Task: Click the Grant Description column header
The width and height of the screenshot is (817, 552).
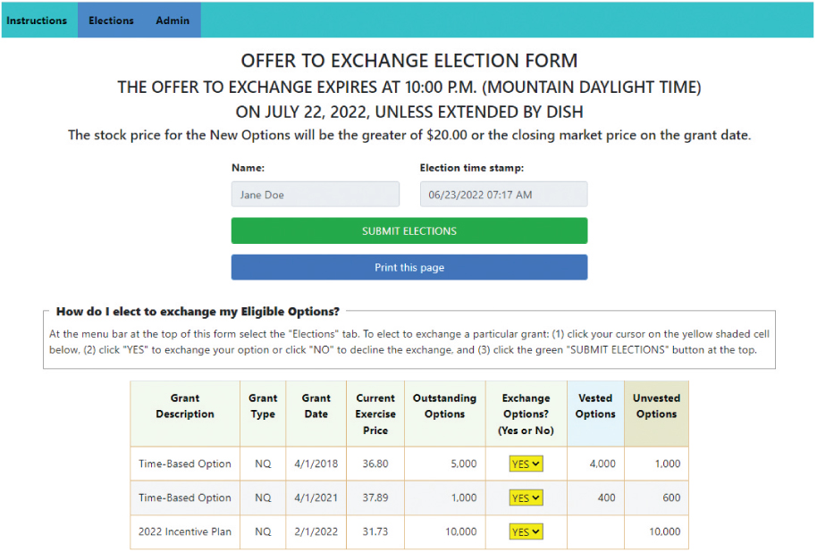Action: pos(185,406)
